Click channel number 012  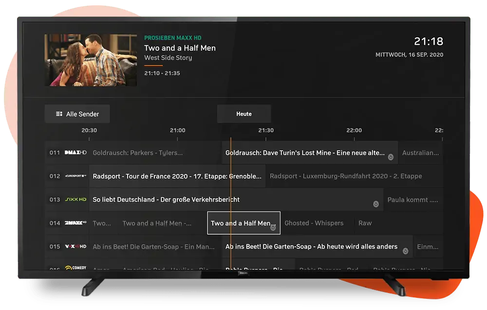(x=55, y=176)
